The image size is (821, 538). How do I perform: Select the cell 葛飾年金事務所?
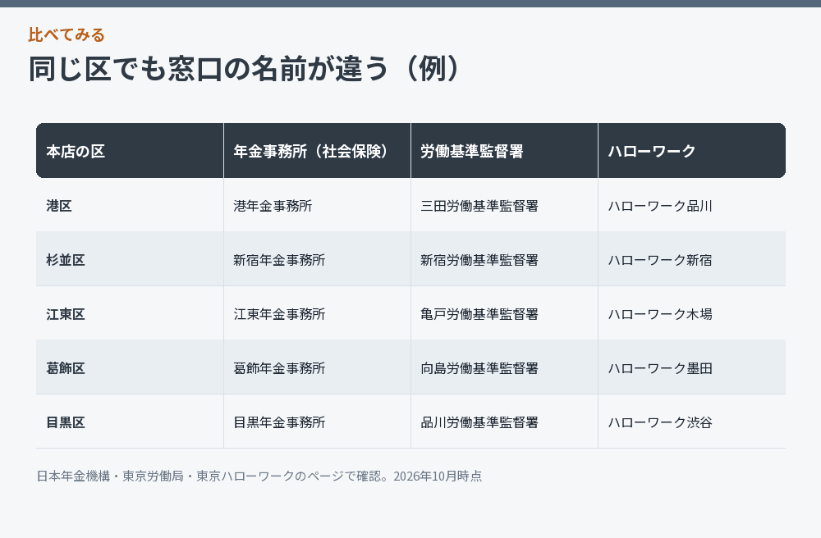coord(317,367)
